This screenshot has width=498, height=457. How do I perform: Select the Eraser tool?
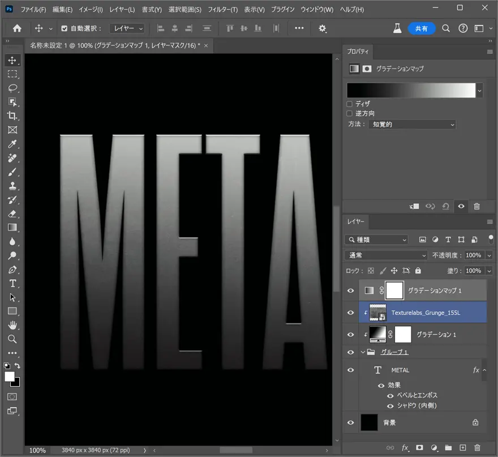click(x=12, y=213)
